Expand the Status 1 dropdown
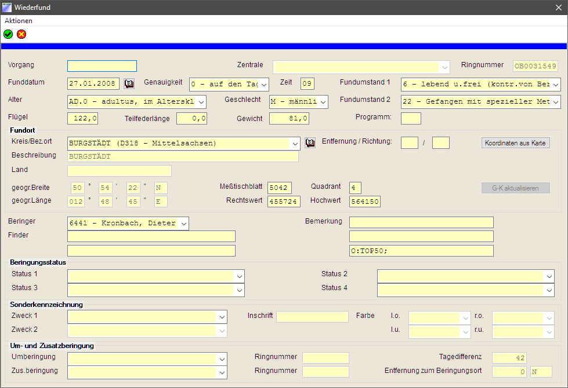The width and height of the screenshot is (568, 388). coord(240,277)
